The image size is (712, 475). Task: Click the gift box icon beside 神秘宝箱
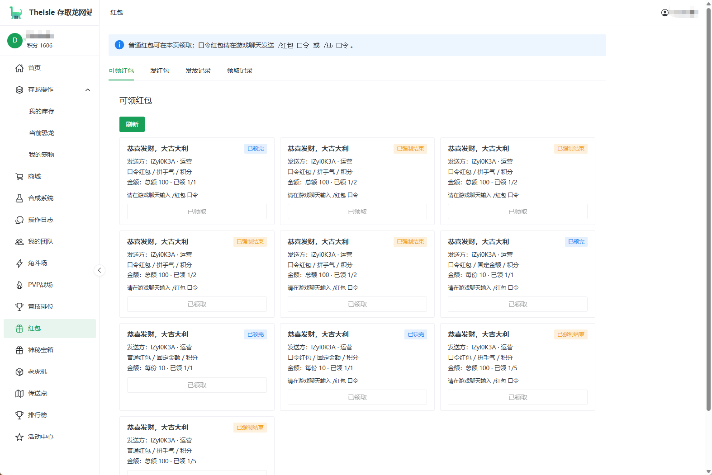(19, 350)
